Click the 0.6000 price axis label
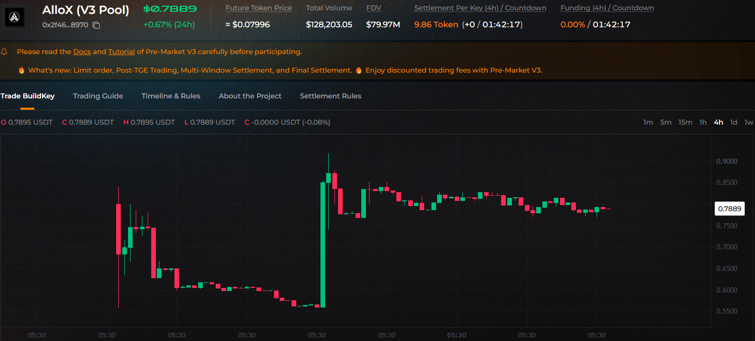The width and height of the screenshot is (755, 341). point(727,290)
